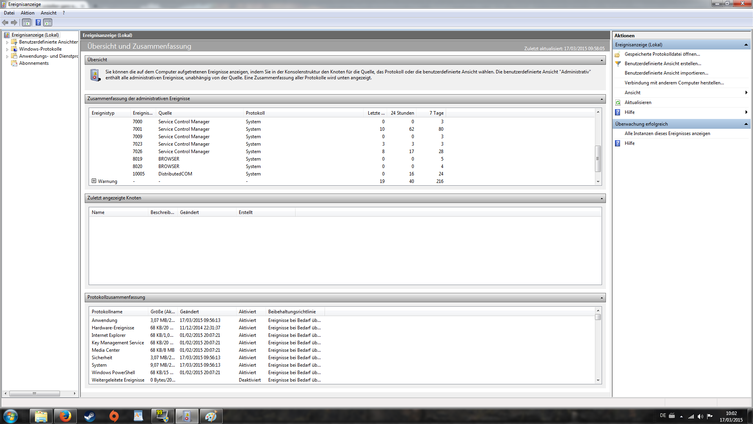The height and width of the screenshot is (424, 753).
Task: Click Verbindung mit anderem Computer herstellen
Action: point(674,83)
